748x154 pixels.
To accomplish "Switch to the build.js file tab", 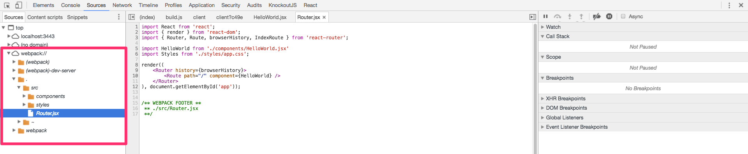I will pyautogui.click(x=174, y=17).
